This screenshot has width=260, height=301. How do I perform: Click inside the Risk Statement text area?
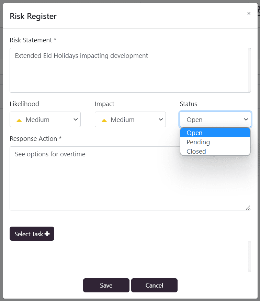click(129, 70)
